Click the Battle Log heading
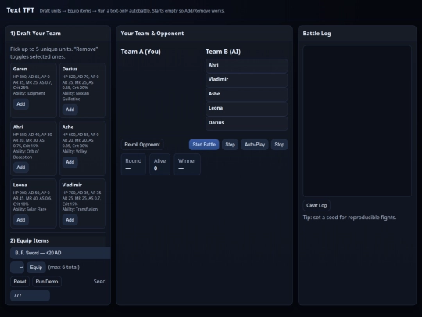422x317 pixels. [316, 34]
